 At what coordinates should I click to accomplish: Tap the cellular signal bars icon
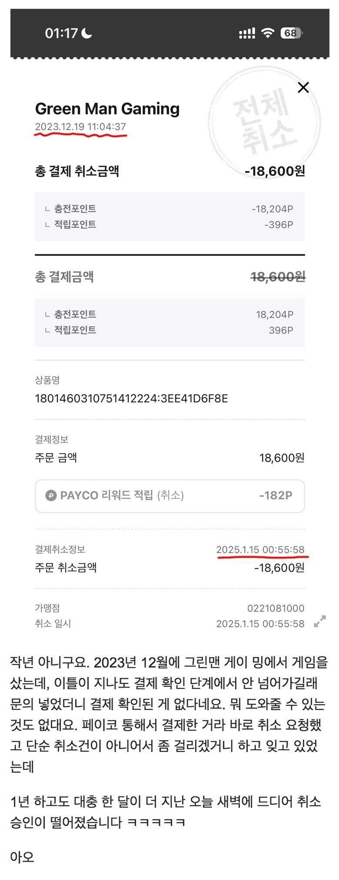pyautogui.click(x=247, y=34)
